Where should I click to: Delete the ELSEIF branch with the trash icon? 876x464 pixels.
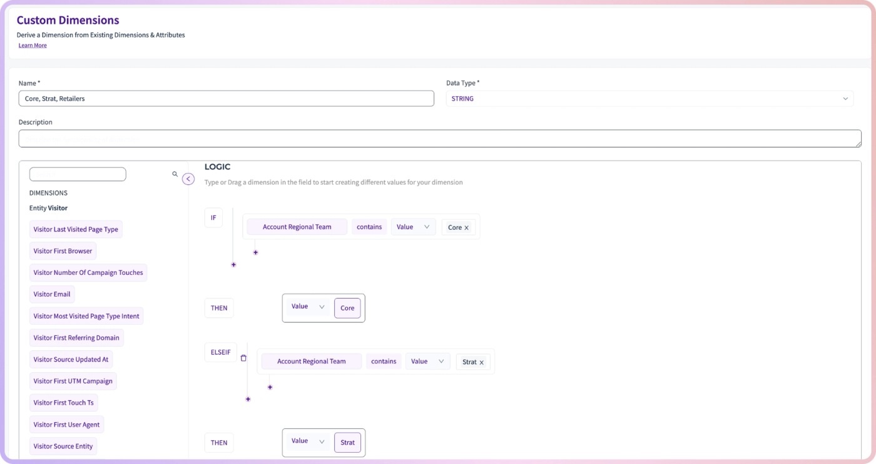tap(243, 358)
